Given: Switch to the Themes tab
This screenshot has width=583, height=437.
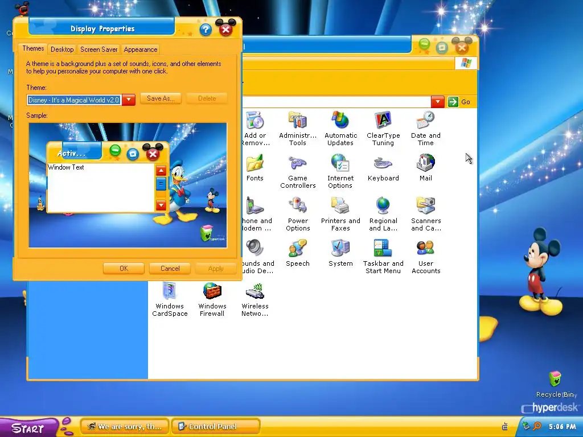Looking at the screenshot, I should (33, 48).
